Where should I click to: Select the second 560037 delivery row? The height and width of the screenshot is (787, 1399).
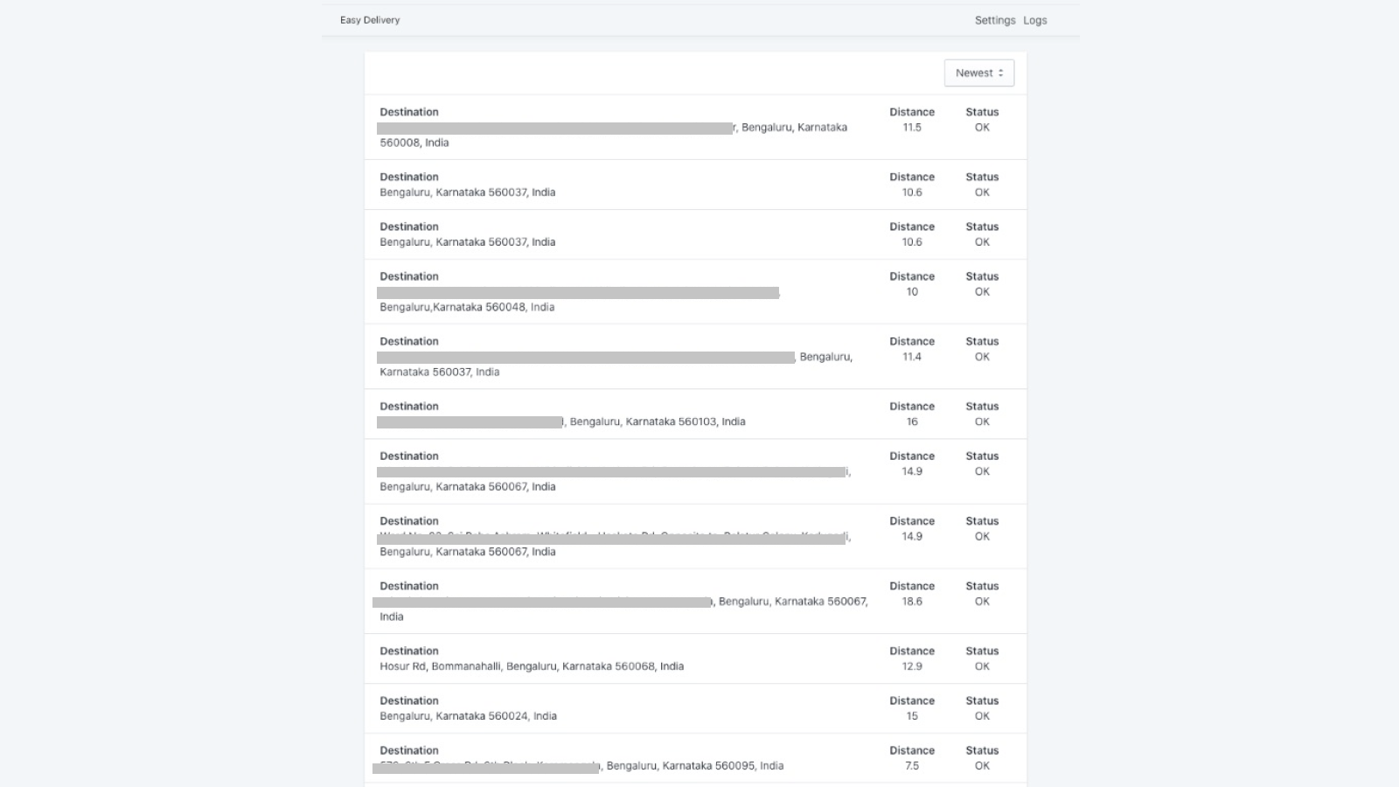tap(612, 233)
